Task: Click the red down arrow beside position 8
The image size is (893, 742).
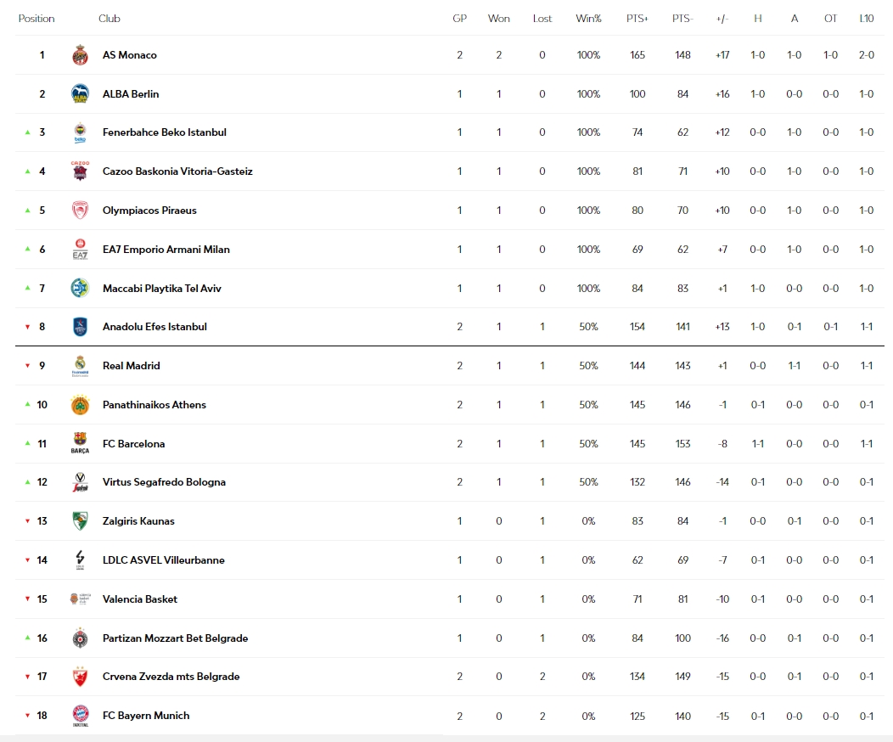Action: coord(27,327)
